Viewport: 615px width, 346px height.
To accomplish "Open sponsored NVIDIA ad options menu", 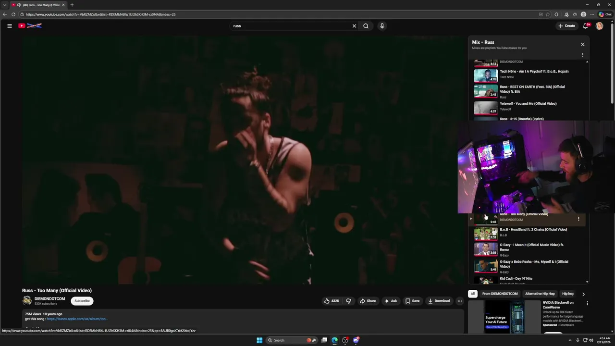I will 587,303.
